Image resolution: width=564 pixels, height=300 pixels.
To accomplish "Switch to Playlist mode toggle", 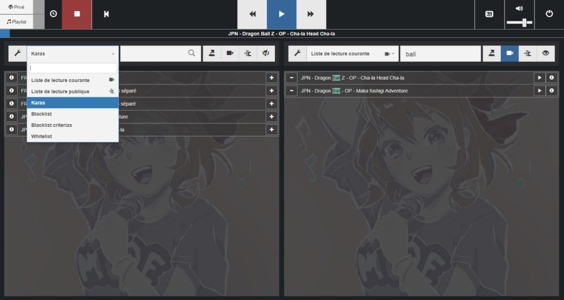I will 17,22.
